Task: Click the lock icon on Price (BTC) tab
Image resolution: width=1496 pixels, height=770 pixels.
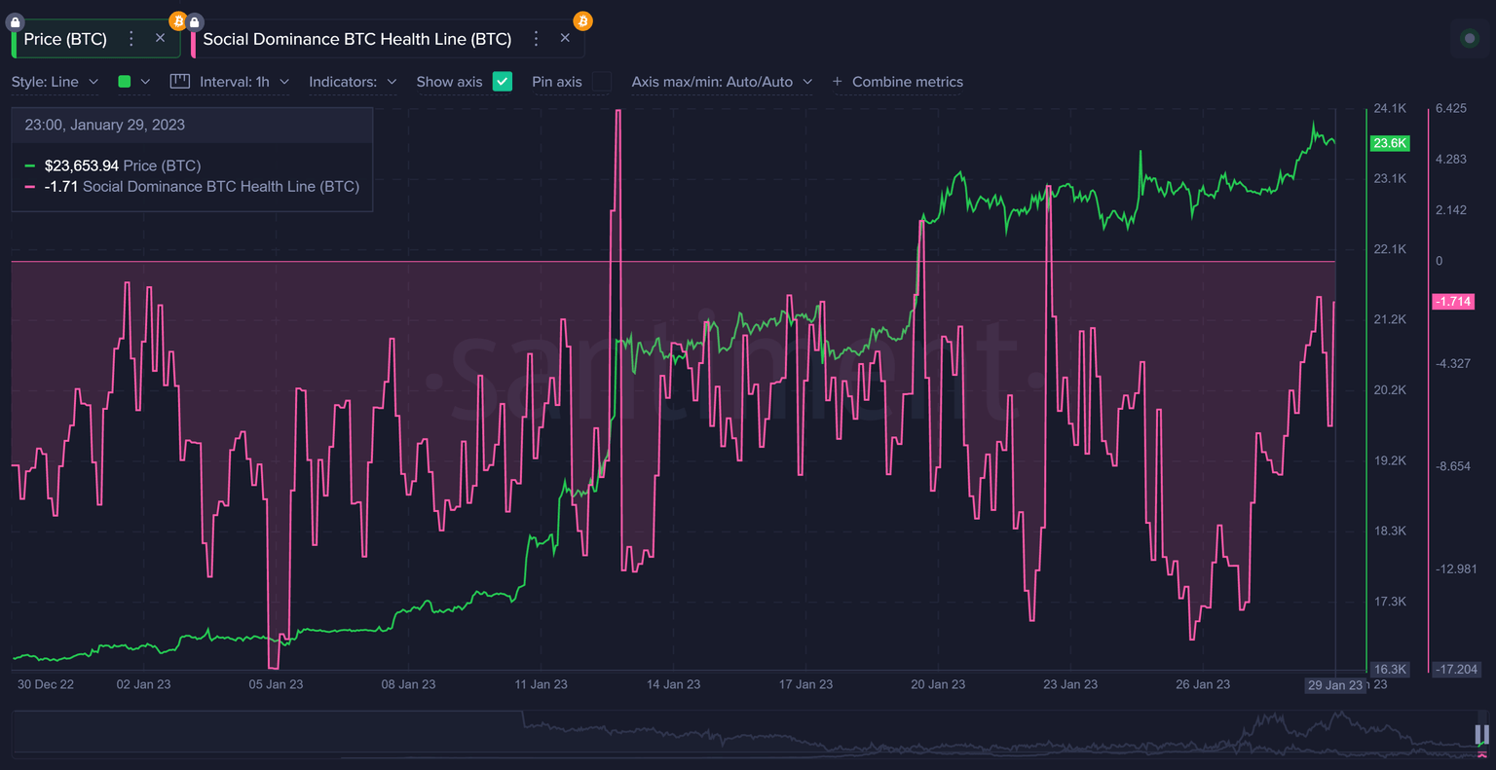Action: (x=15, y=21)
